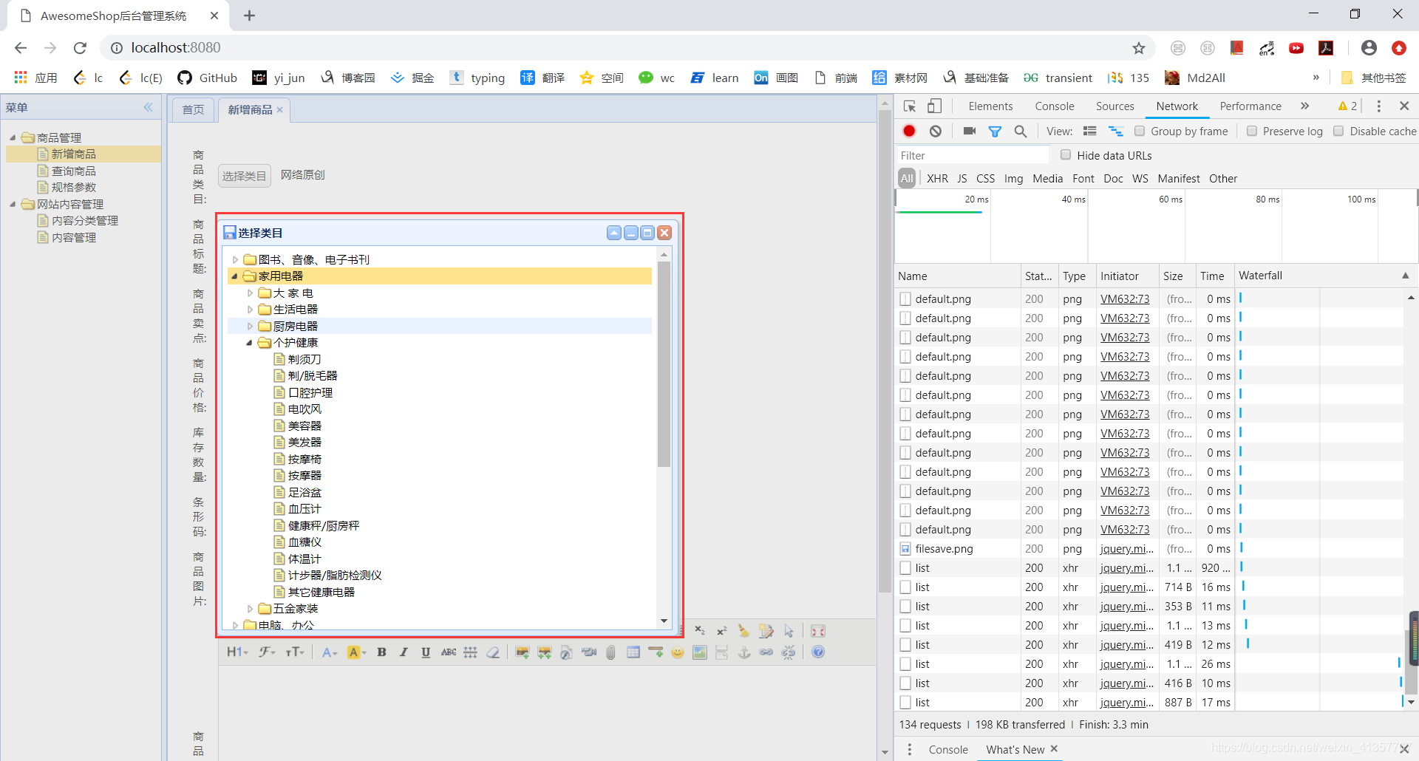Enable the Group by frame checkbox
This screenshot has height=761, width=1419.
1140,131
